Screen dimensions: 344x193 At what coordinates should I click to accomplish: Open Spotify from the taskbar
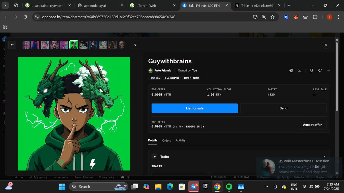click(229, 187)
